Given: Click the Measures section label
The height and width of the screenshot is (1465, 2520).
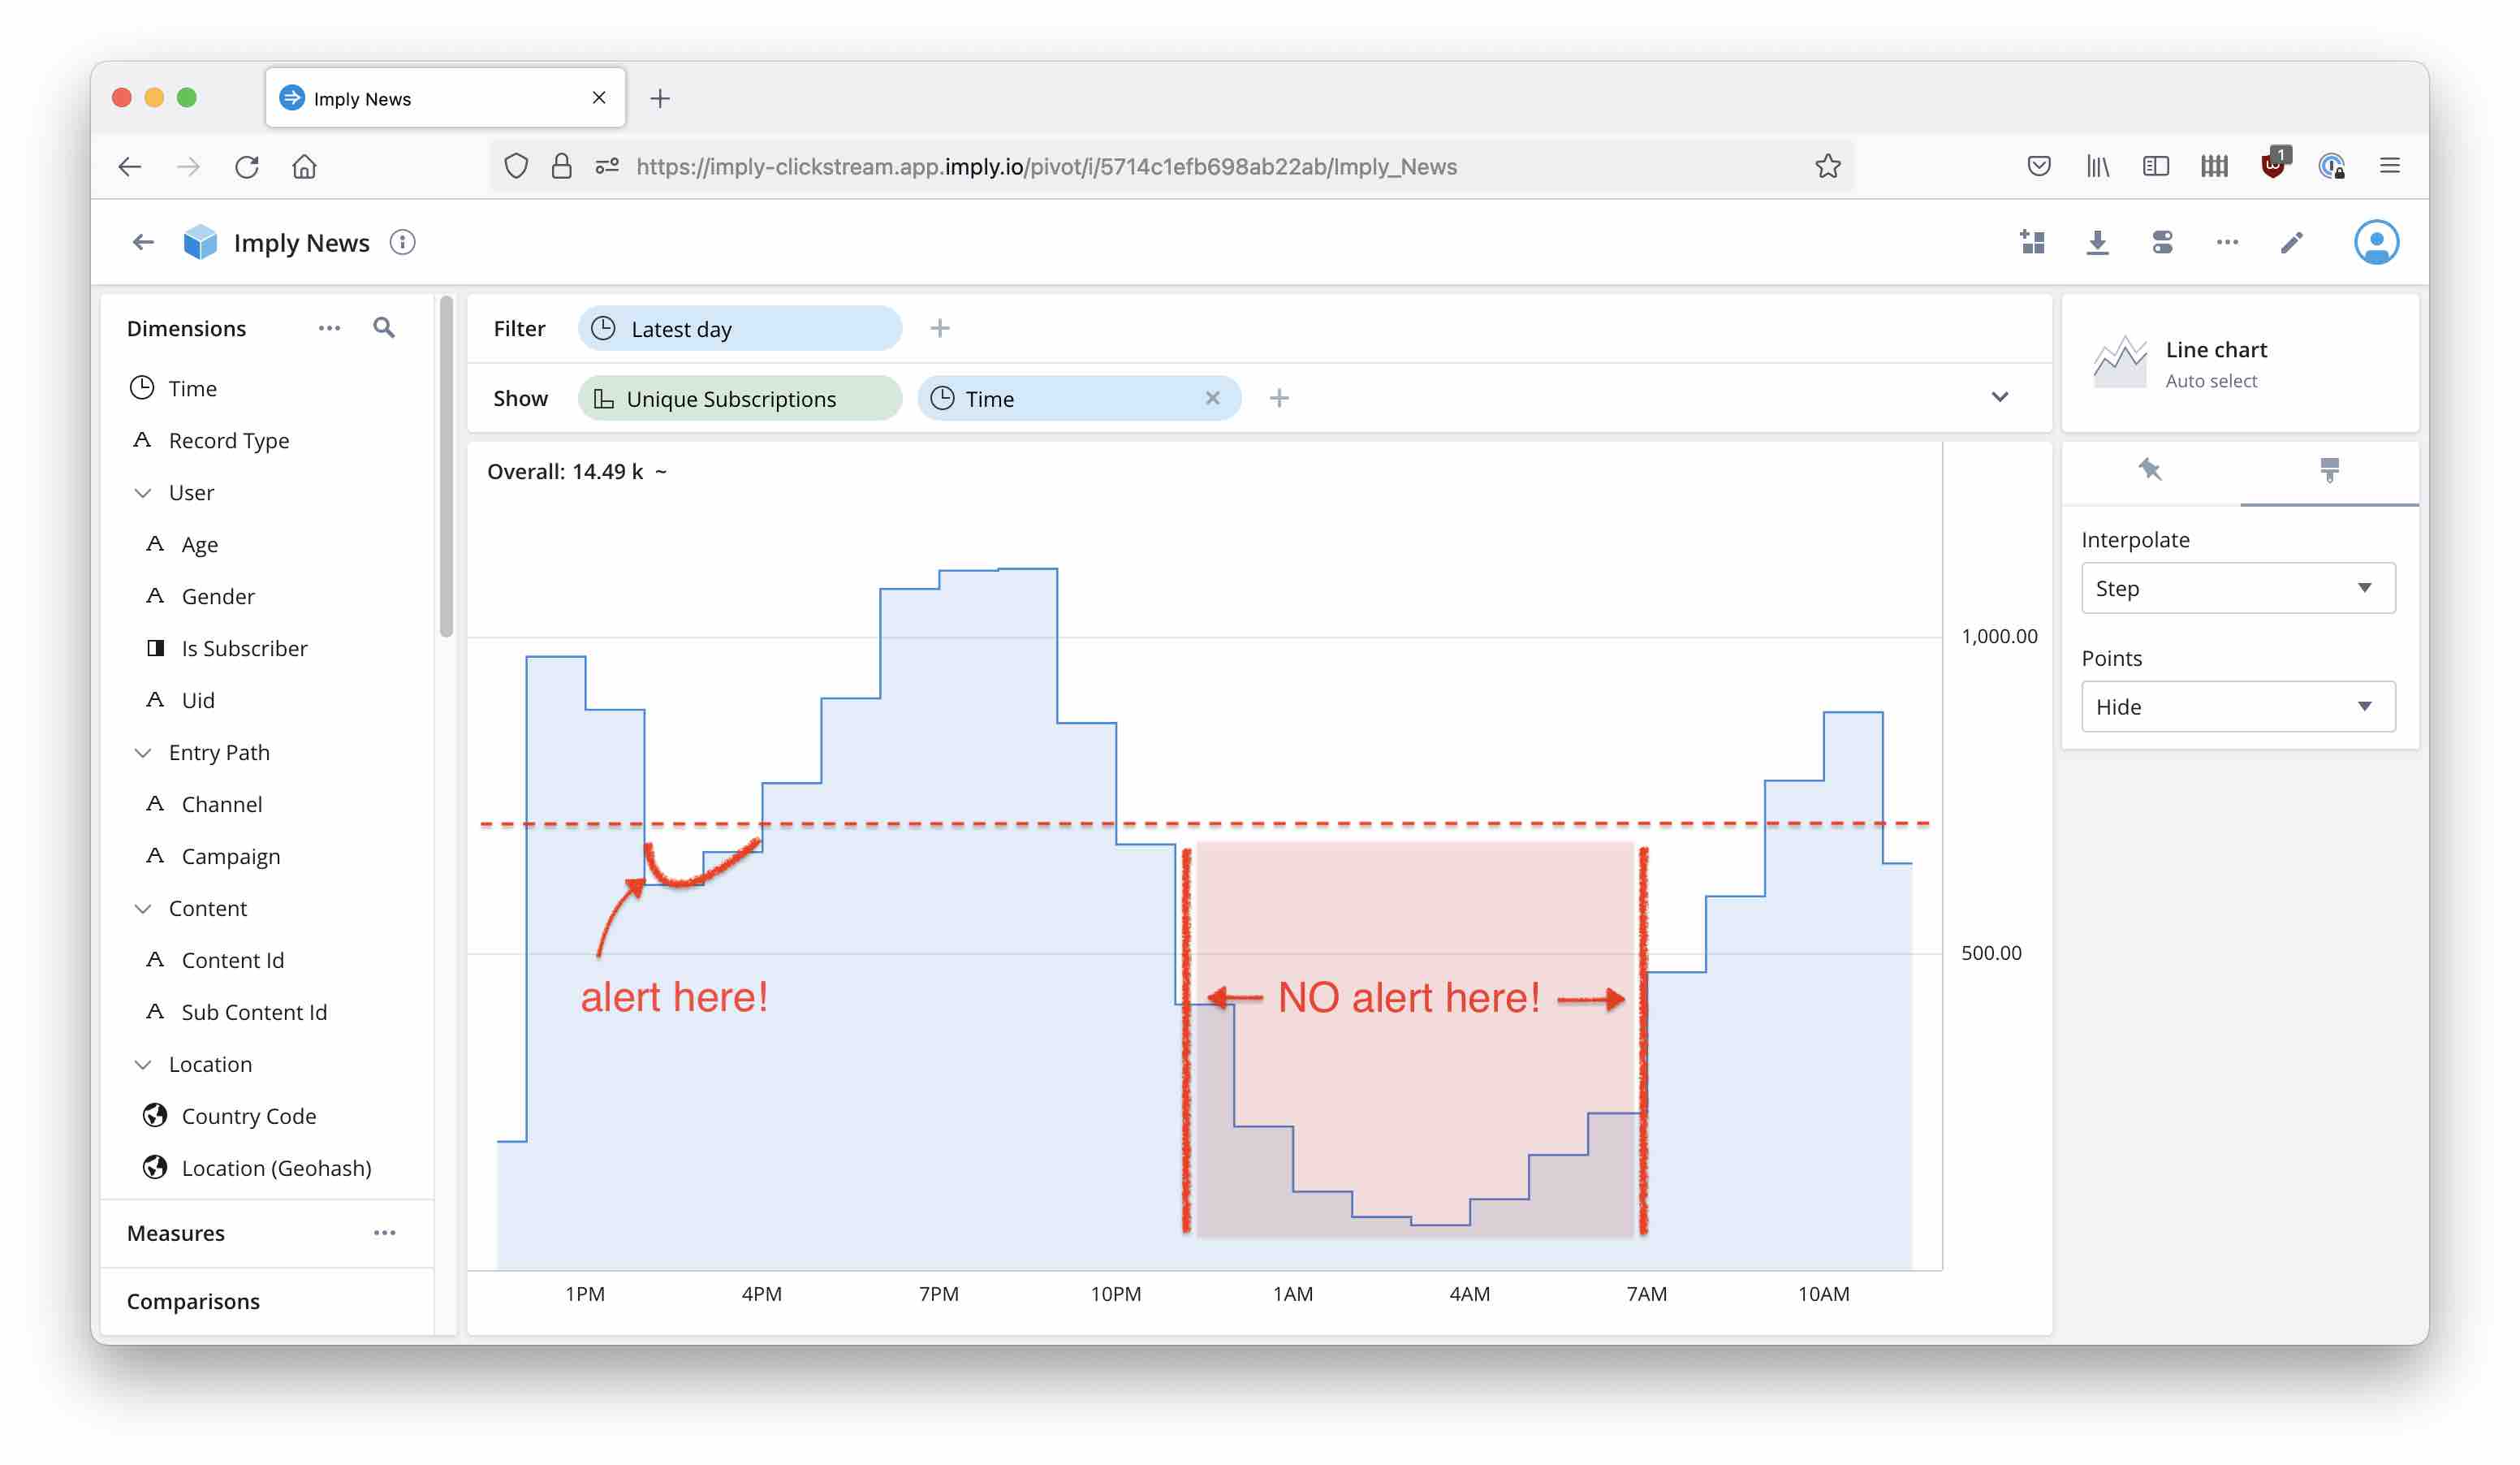Looking at the screenshot, I should (x=176, y=1231).
